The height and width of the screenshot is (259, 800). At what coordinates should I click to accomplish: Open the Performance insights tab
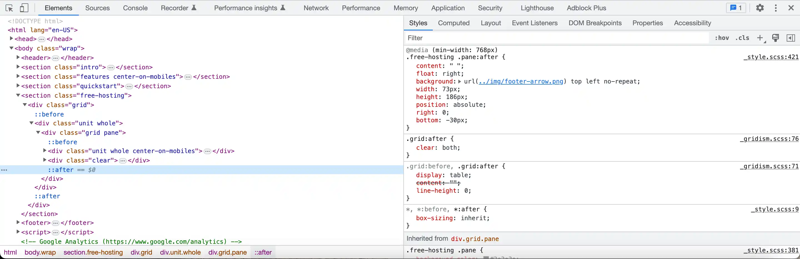pos(250,8)
